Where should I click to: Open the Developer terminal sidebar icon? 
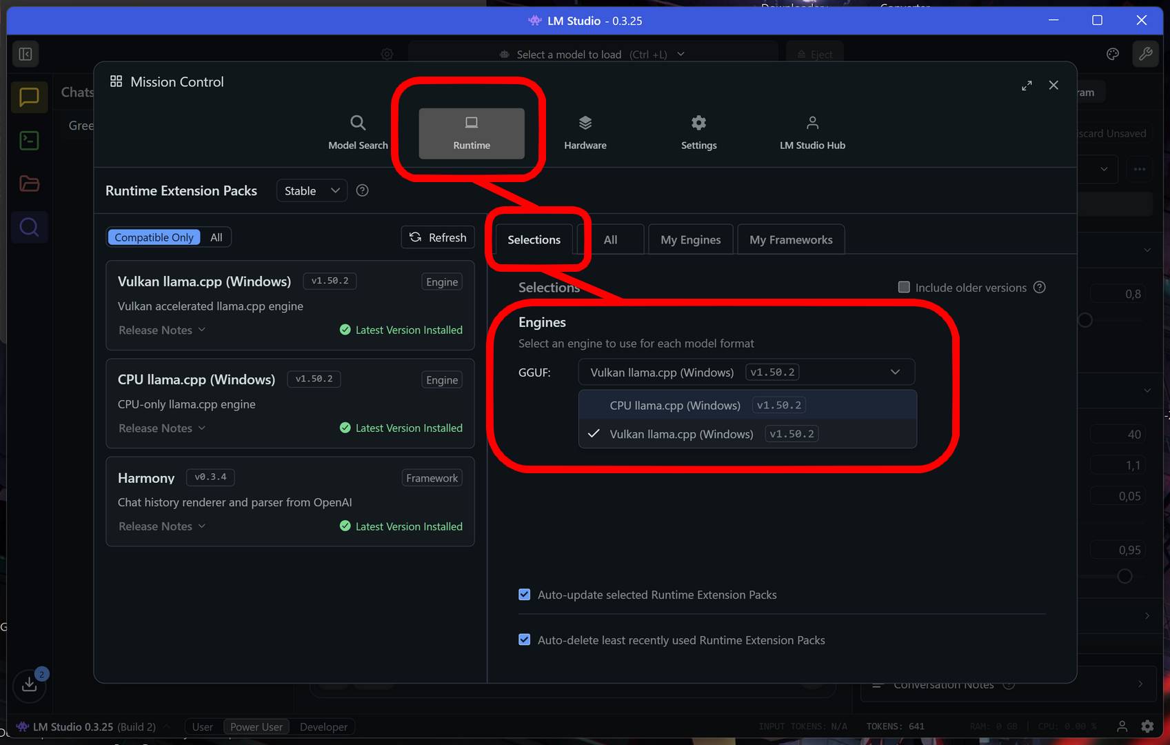tap(29, 141)
